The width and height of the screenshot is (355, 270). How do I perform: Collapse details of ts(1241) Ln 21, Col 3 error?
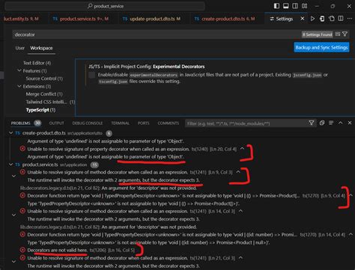coord(240,258)
